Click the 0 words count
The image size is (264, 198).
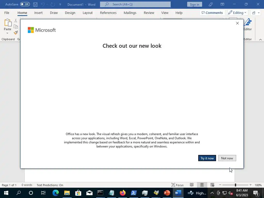(x=27, y=185)
